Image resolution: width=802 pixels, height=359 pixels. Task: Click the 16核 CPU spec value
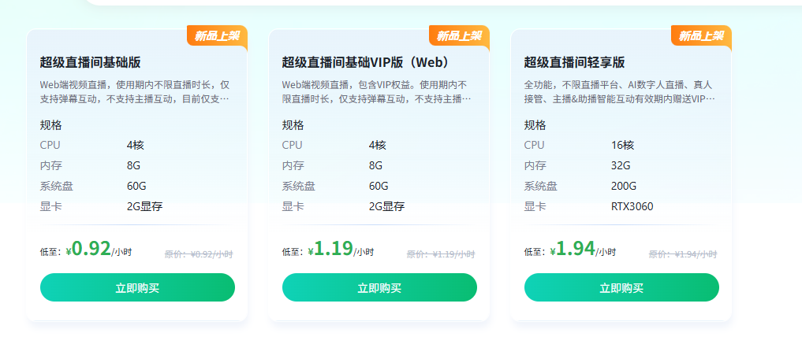[622, 145]
